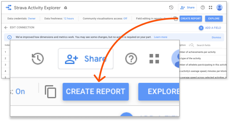
Task: Open the Learn more link in the notice
Action: click(x=161, y=37)
